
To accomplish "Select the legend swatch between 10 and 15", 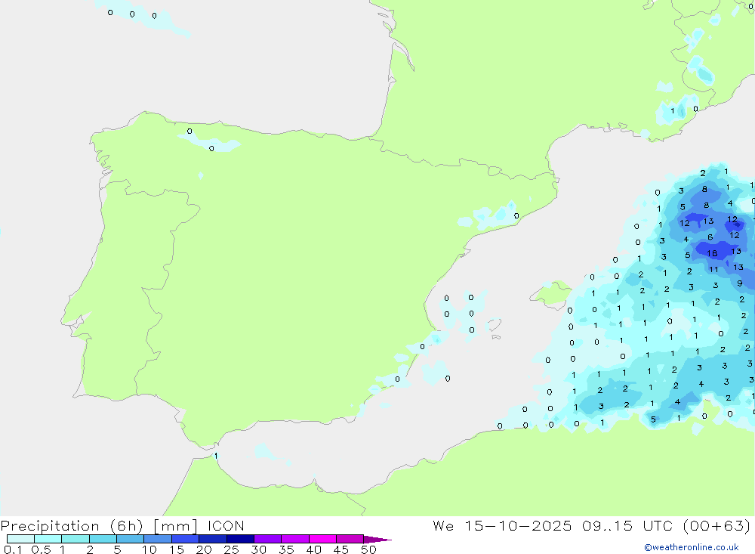I will pos(158,539).
